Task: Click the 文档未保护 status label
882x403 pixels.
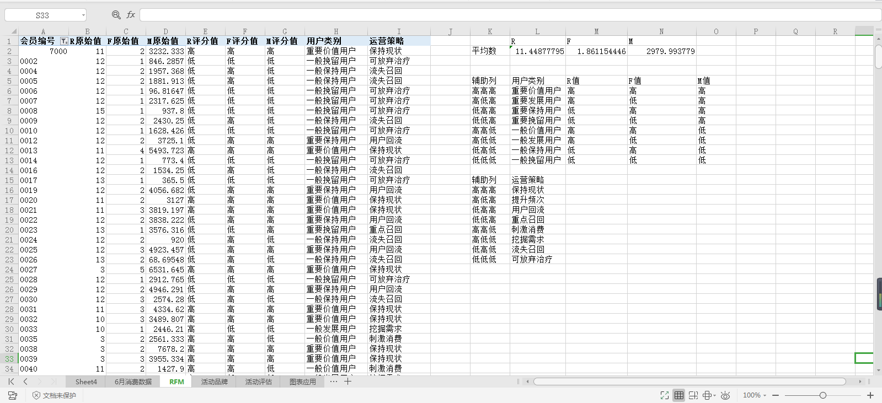Action: 60,395
